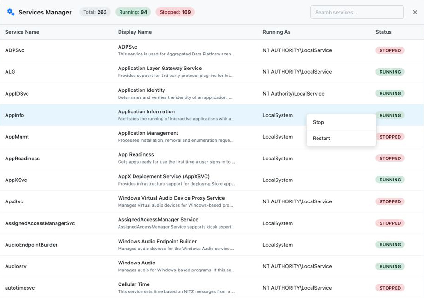This screenshot has height=298, width=424.
Task: Select the AppIDSvc service name
Action: point(17,94)
